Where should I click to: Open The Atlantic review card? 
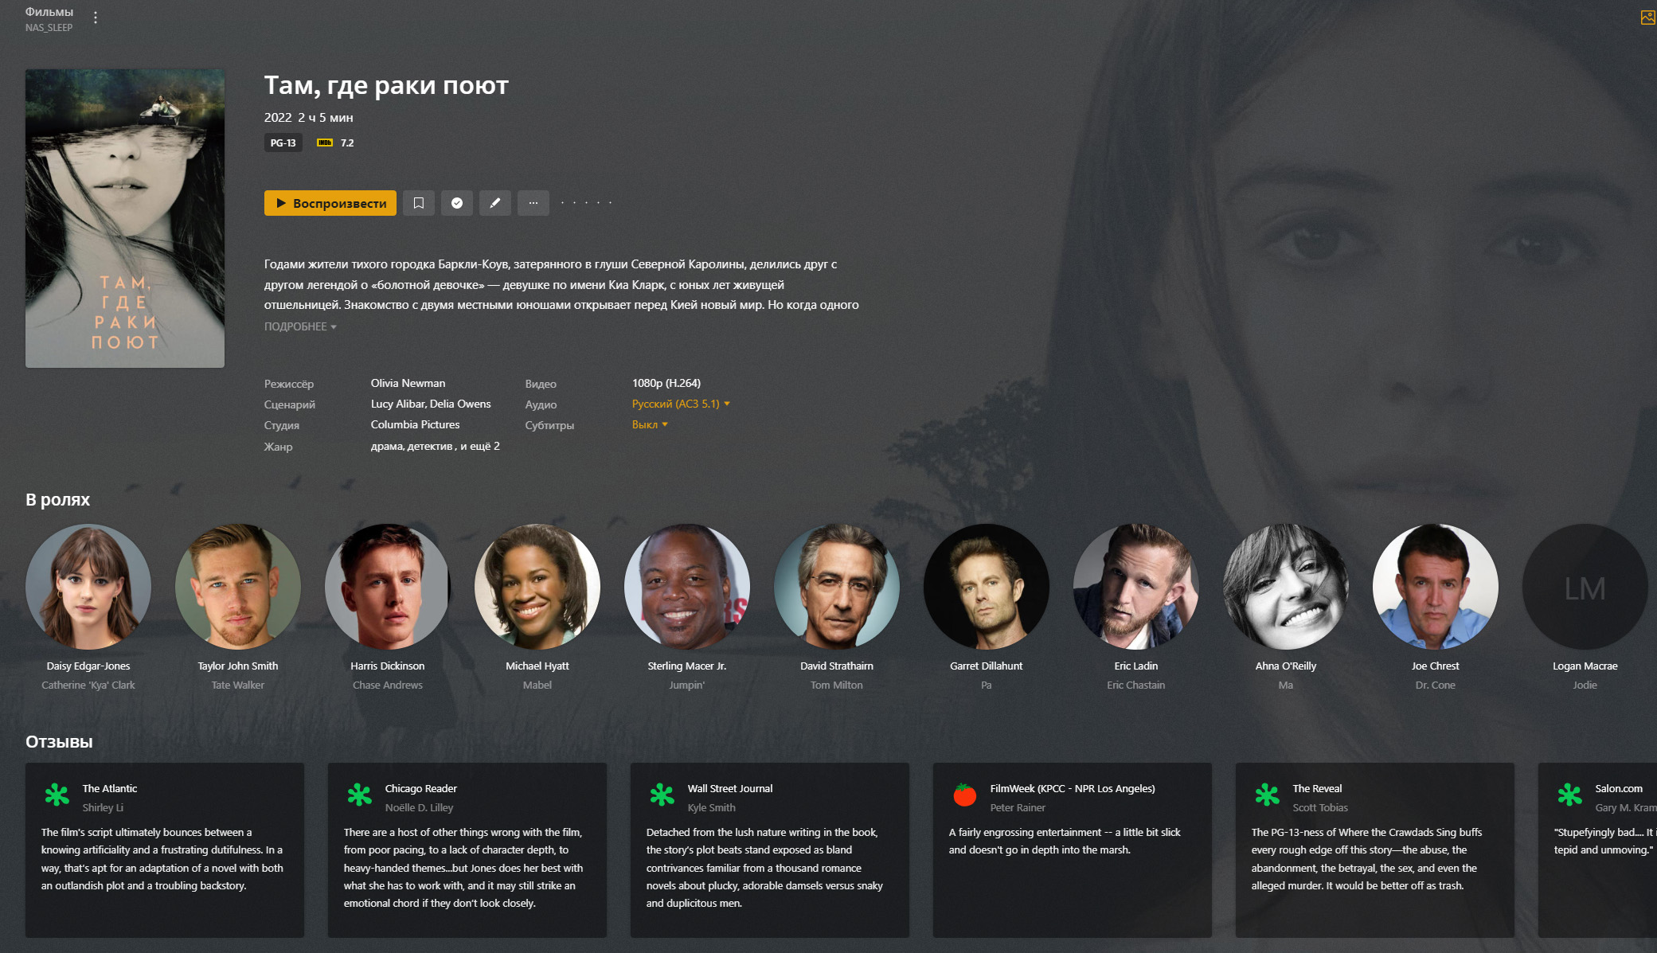pyautogui.click(x=165, y=849)
